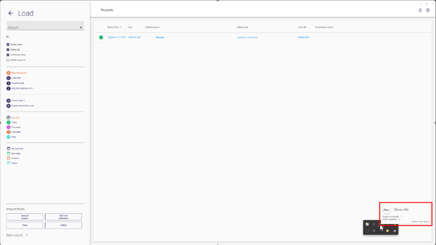Click the due date 2024-01-25
Screen dimensions: 436x245
pos(134,37)
